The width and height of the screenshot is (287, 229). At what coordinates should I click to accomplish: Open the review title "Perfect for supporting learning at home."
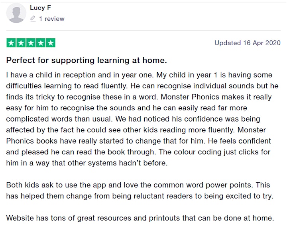click(x=86, y=60)
